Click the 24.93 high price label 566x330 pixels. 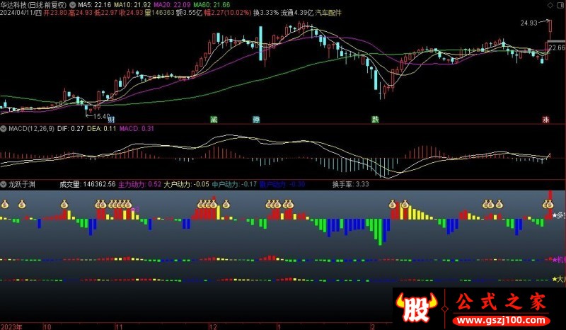coord(529,23)
